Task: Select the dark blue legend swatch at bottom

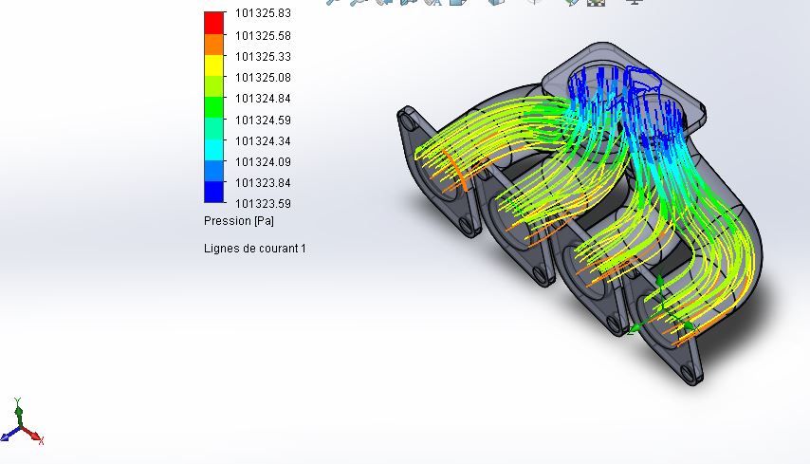Action: [213, 192]
